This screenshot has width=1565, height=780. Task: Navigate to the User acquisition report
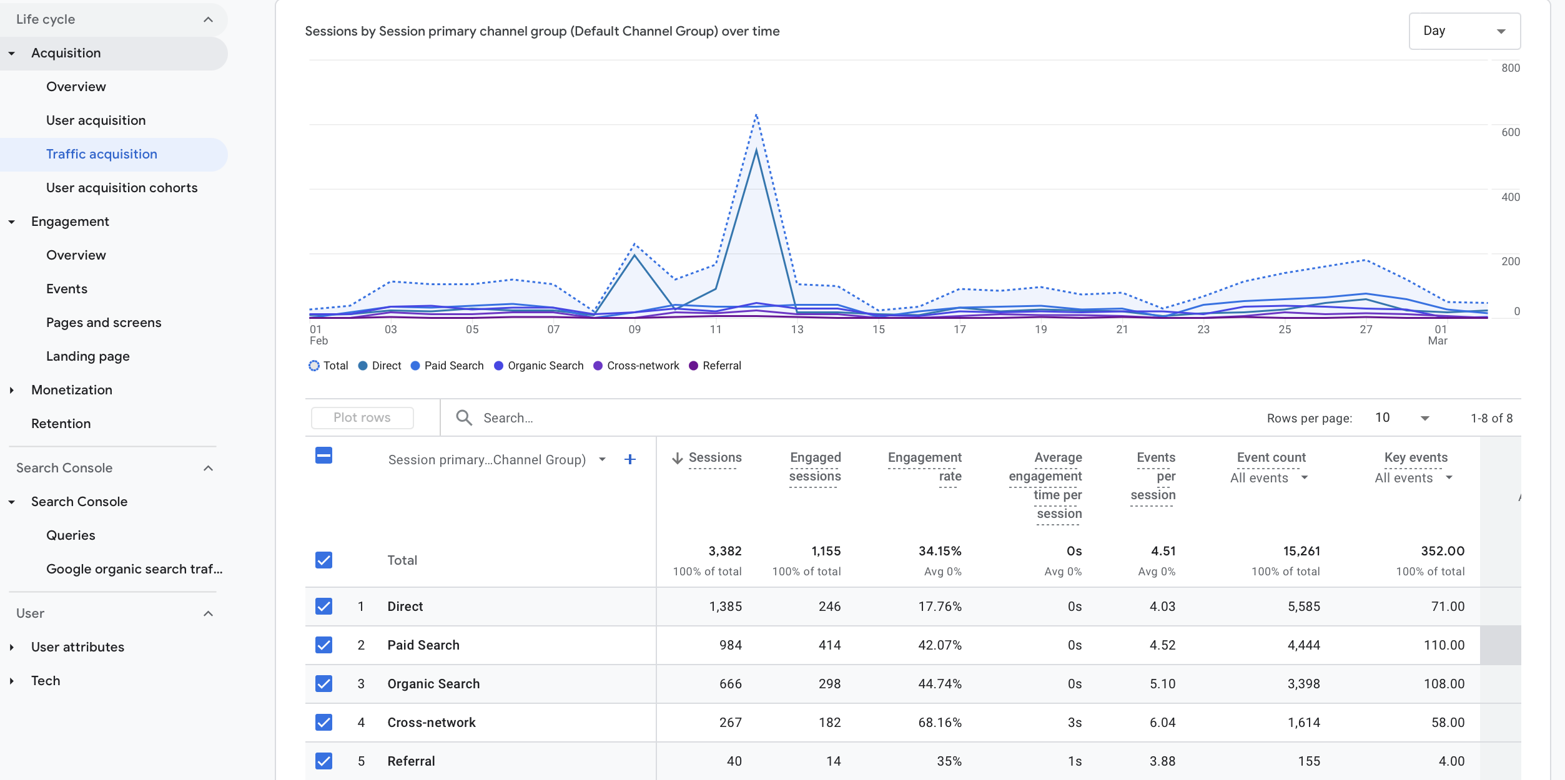pyautogui.click(x=96, y=120)
